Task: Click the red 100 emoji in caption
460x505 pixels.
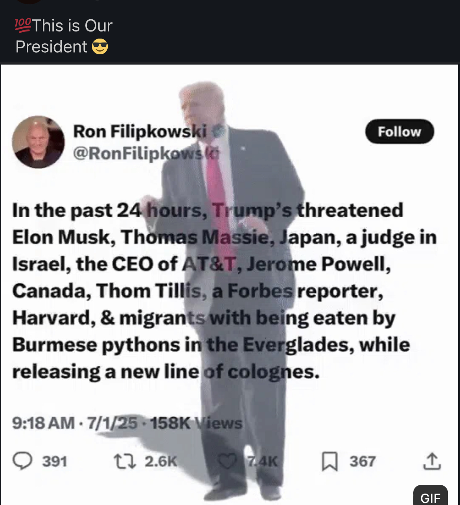Action: pos(23,26)
